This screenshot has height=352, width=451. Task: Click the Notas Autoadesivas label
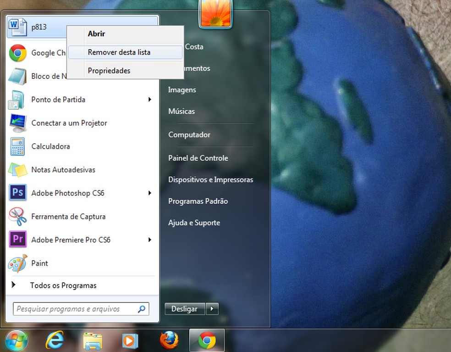[x=63, y=170]
